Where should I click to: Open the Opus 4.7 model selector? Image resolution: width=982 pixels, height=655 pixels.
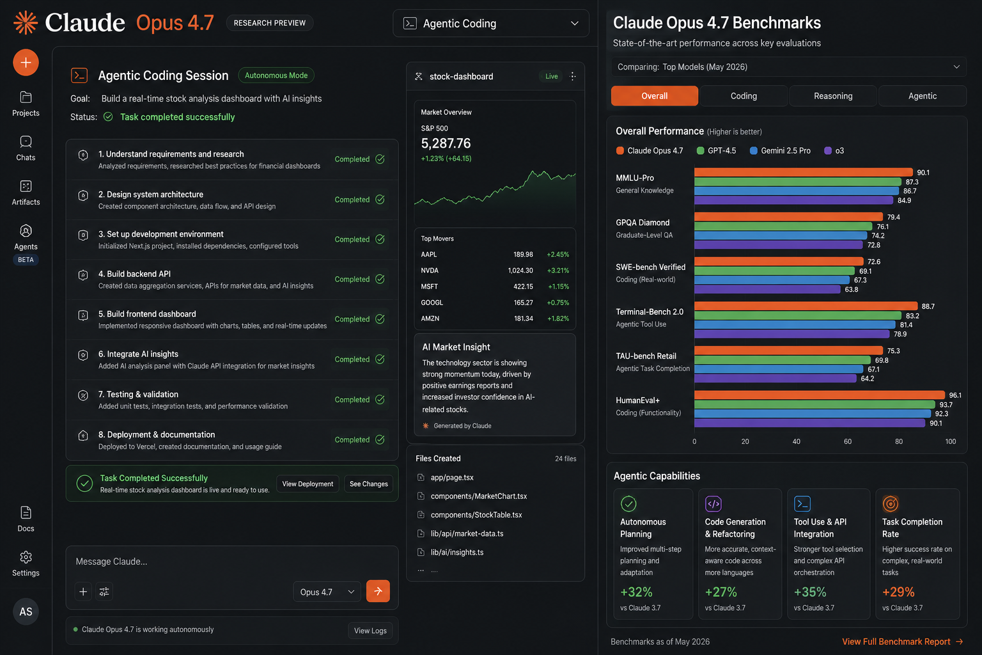click(x=327, y=592)
